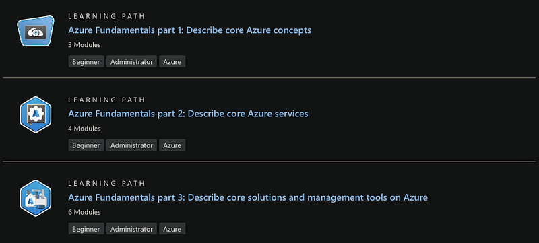Select the Beginner tag under part 2
Screen dimensions: 539x243
[x=86, y=145]
